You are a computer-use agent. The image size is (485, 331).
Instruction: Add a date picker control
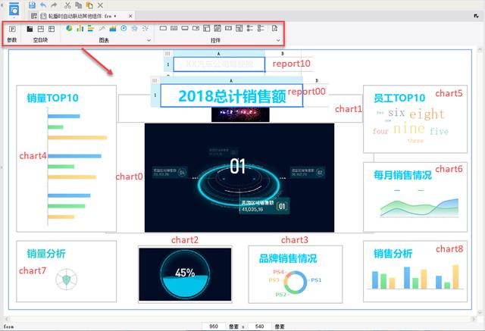pyautogui.click(x=217, y=29)
